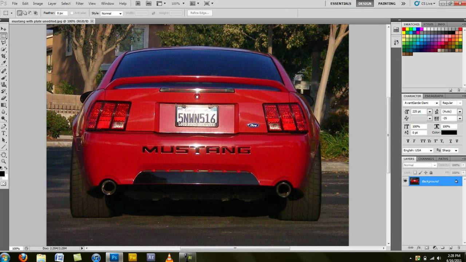Viewport: 466px width, 262px height.
Task: Open the Sharp anti-aliasing dropdown
Action: pos(450,150)
